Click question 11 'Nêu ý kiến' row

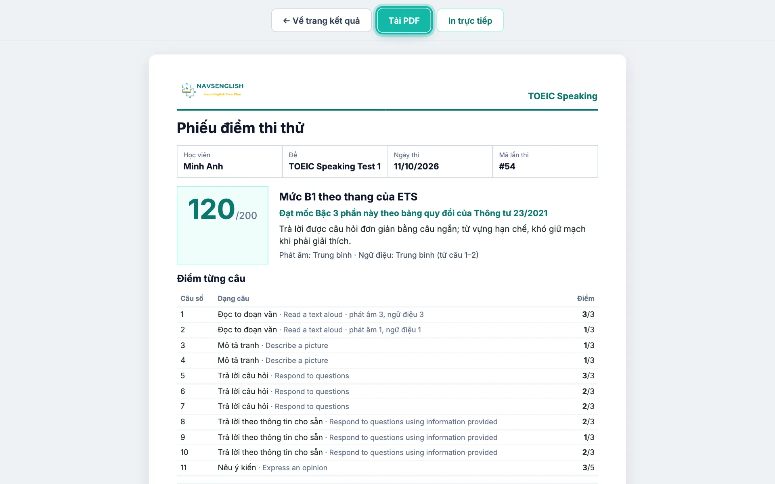387,468
